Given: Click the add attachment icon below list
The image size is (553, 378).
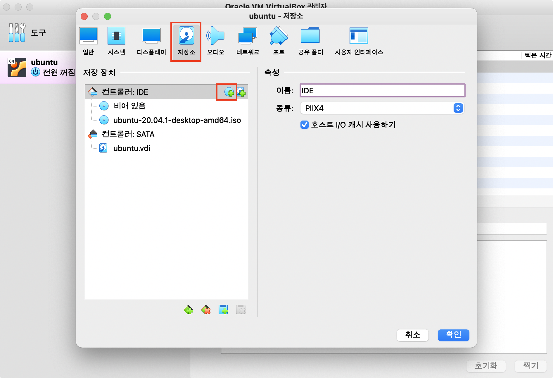Looking at the screenshot, I should click(223, 310).
